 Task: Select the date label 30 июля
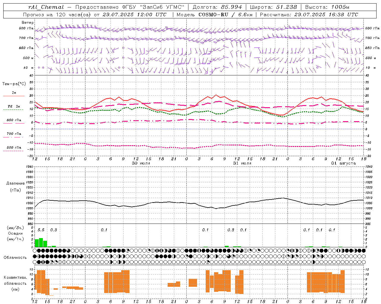(141, 163)
